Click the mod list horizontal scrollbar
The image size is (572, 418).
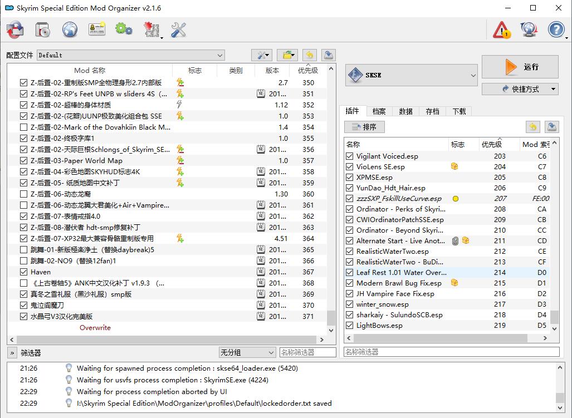[x=167, y=340]
